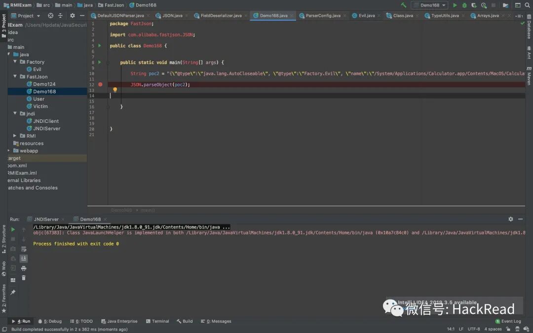Run Demo168 with the green play icon in top toolbar
Image resolution: width=533 pixels, height=333 pixels.
455,5
